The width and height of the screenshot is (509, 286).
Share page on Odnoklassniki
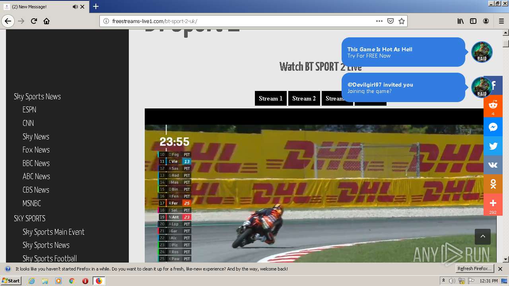493,184
